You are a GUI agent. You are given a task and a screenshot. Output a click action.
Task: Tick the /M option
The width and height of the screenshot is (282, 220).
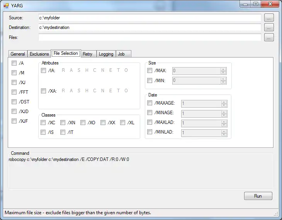[x=14, y=73]
